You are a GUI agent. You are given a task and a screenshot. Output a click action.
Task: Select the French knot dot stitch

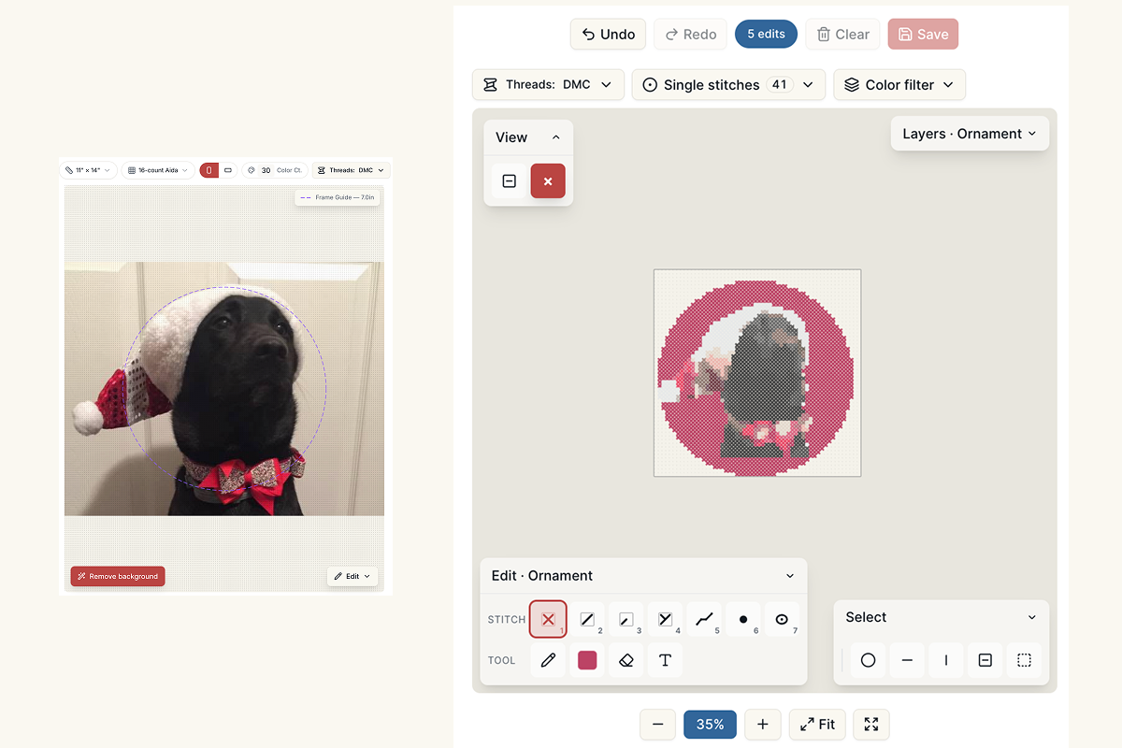[743, 619]
